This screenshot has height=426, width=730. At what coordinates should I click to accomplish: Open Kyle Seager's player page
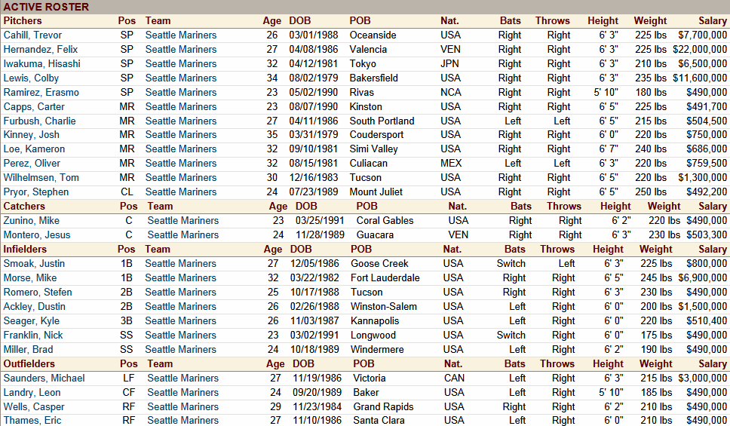(x=30, y=321)
